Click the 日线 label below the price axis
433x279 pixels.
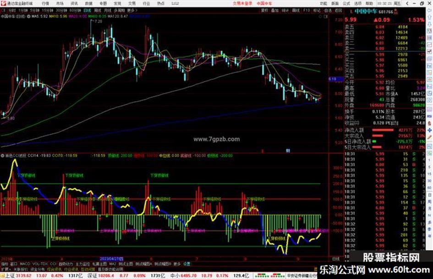tap(336, 259)
